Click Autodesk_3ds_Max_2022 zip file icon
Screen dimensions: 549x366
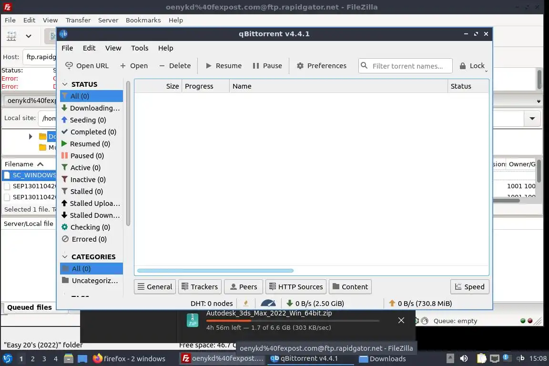pyautogui.click(x=193, y=320)
